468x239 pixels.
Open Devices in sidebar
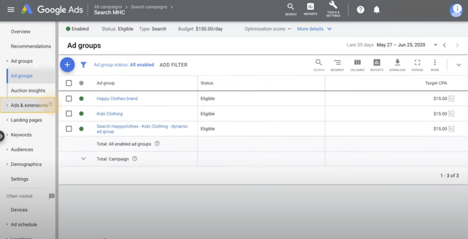(19, 210)
